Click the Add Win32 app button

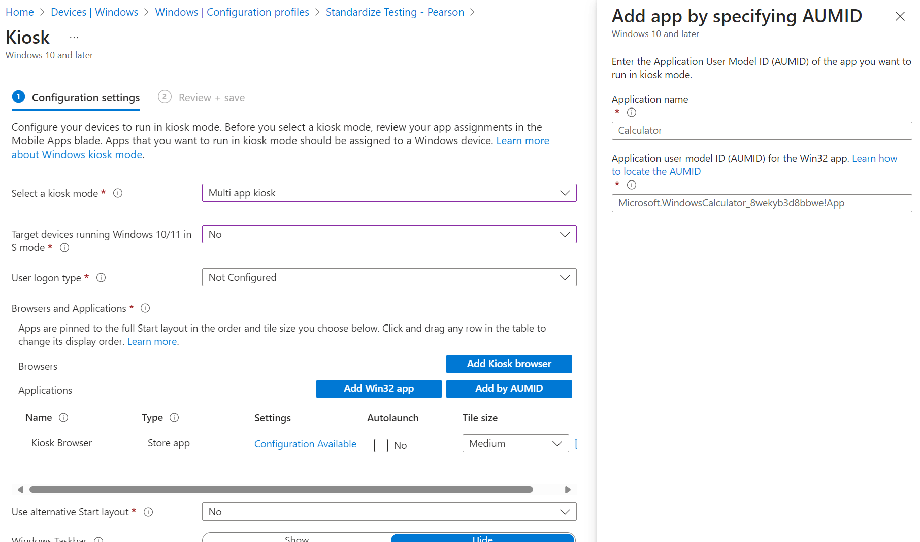coord(379,389)
